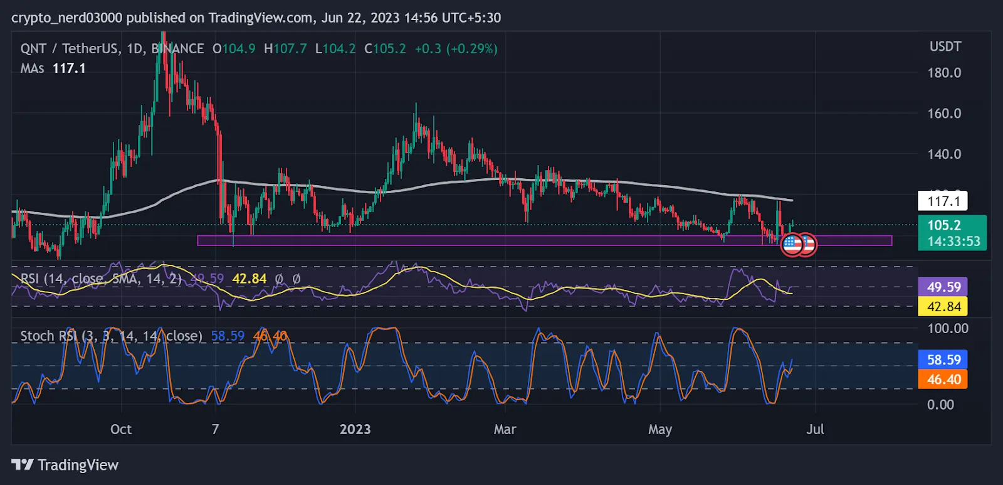Select the purple support zone rectangle
The width and height of the screenshot is (1003, 485).
point(544,240)
